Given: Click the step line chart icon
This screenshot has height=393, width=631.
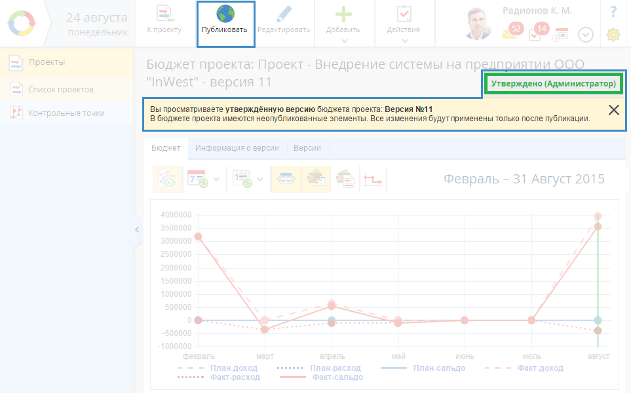Looking at the screenshot, I should (373, 179).
